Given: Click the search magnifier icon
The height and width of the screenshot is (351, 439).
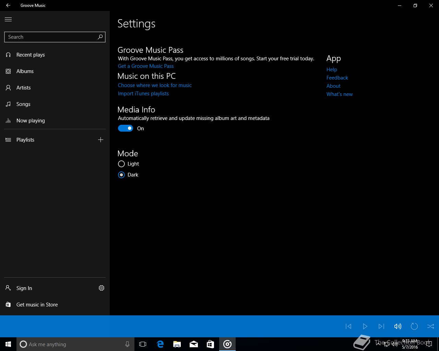Looking at the screenshot, I should pos(100,37).
